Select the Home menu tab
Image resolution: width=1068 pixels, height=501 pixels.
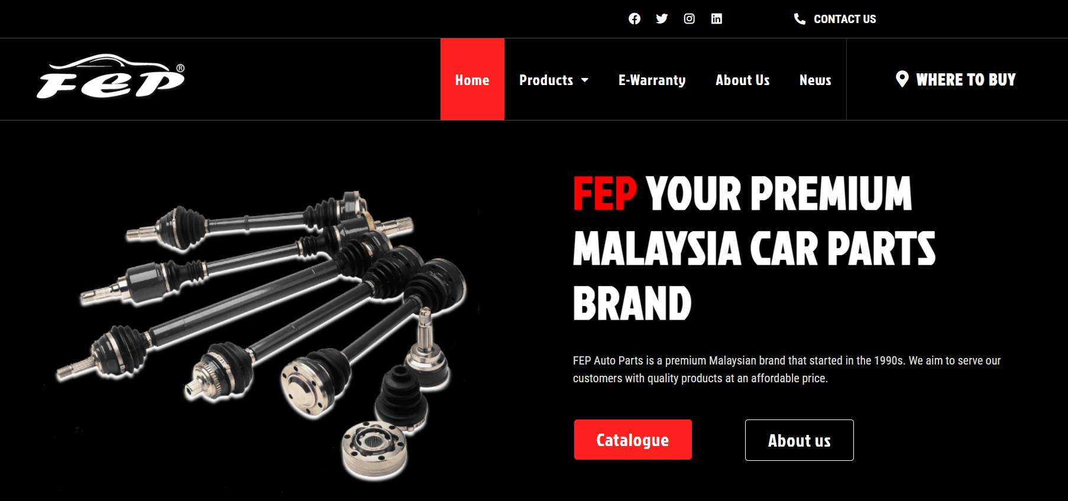point(472,79)
